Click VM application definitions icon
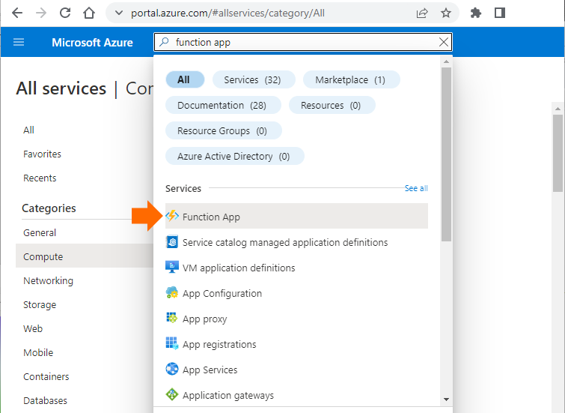 (172, 267)
